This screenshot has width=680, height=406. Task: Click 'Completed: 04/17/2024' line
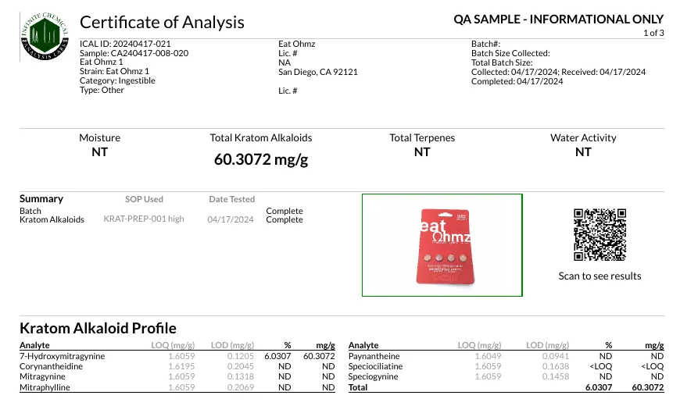(517, 81)
